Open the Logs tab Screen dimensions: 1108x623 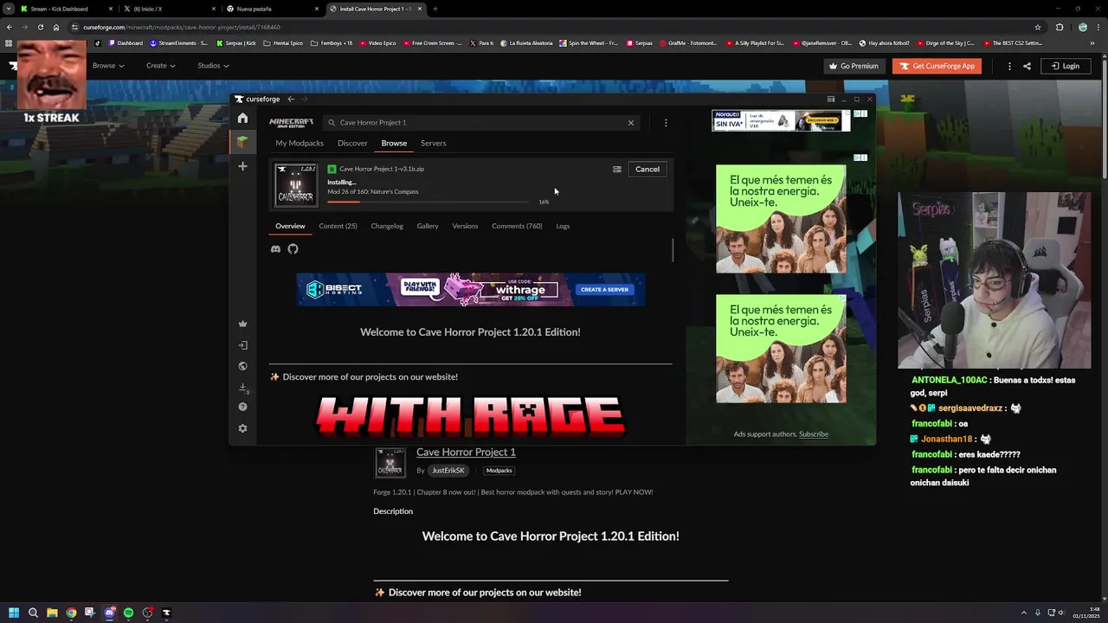563,226
